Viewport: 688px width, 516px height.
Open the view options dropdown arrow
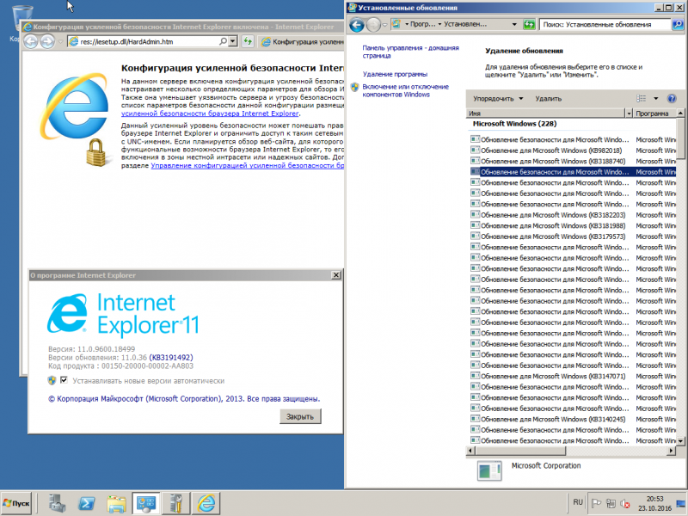656,99
